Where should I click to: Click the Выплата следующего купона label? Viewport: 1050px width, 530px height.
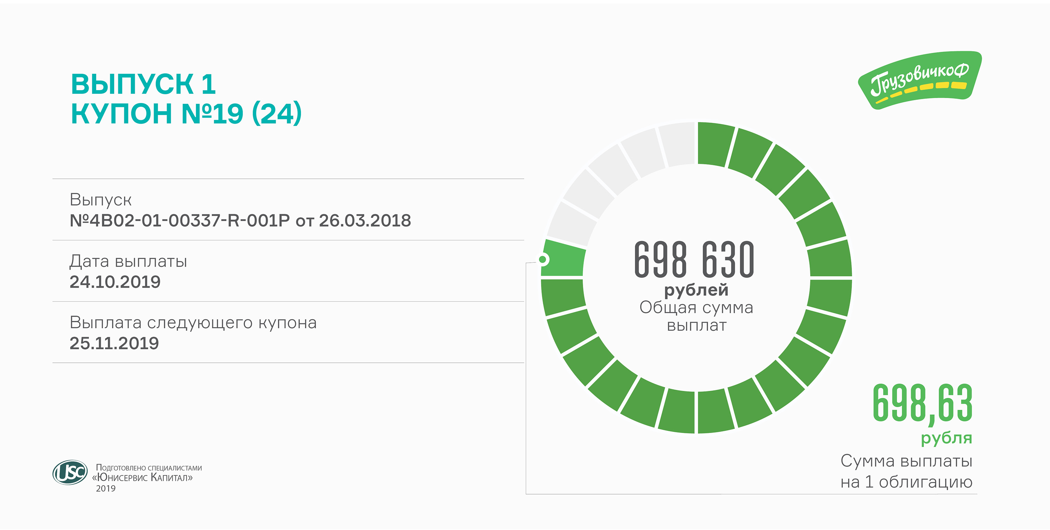[x=193, y=323]
